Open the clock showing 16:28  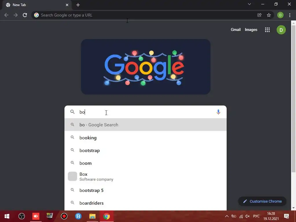pyautogui.click(x=271, y=216)
